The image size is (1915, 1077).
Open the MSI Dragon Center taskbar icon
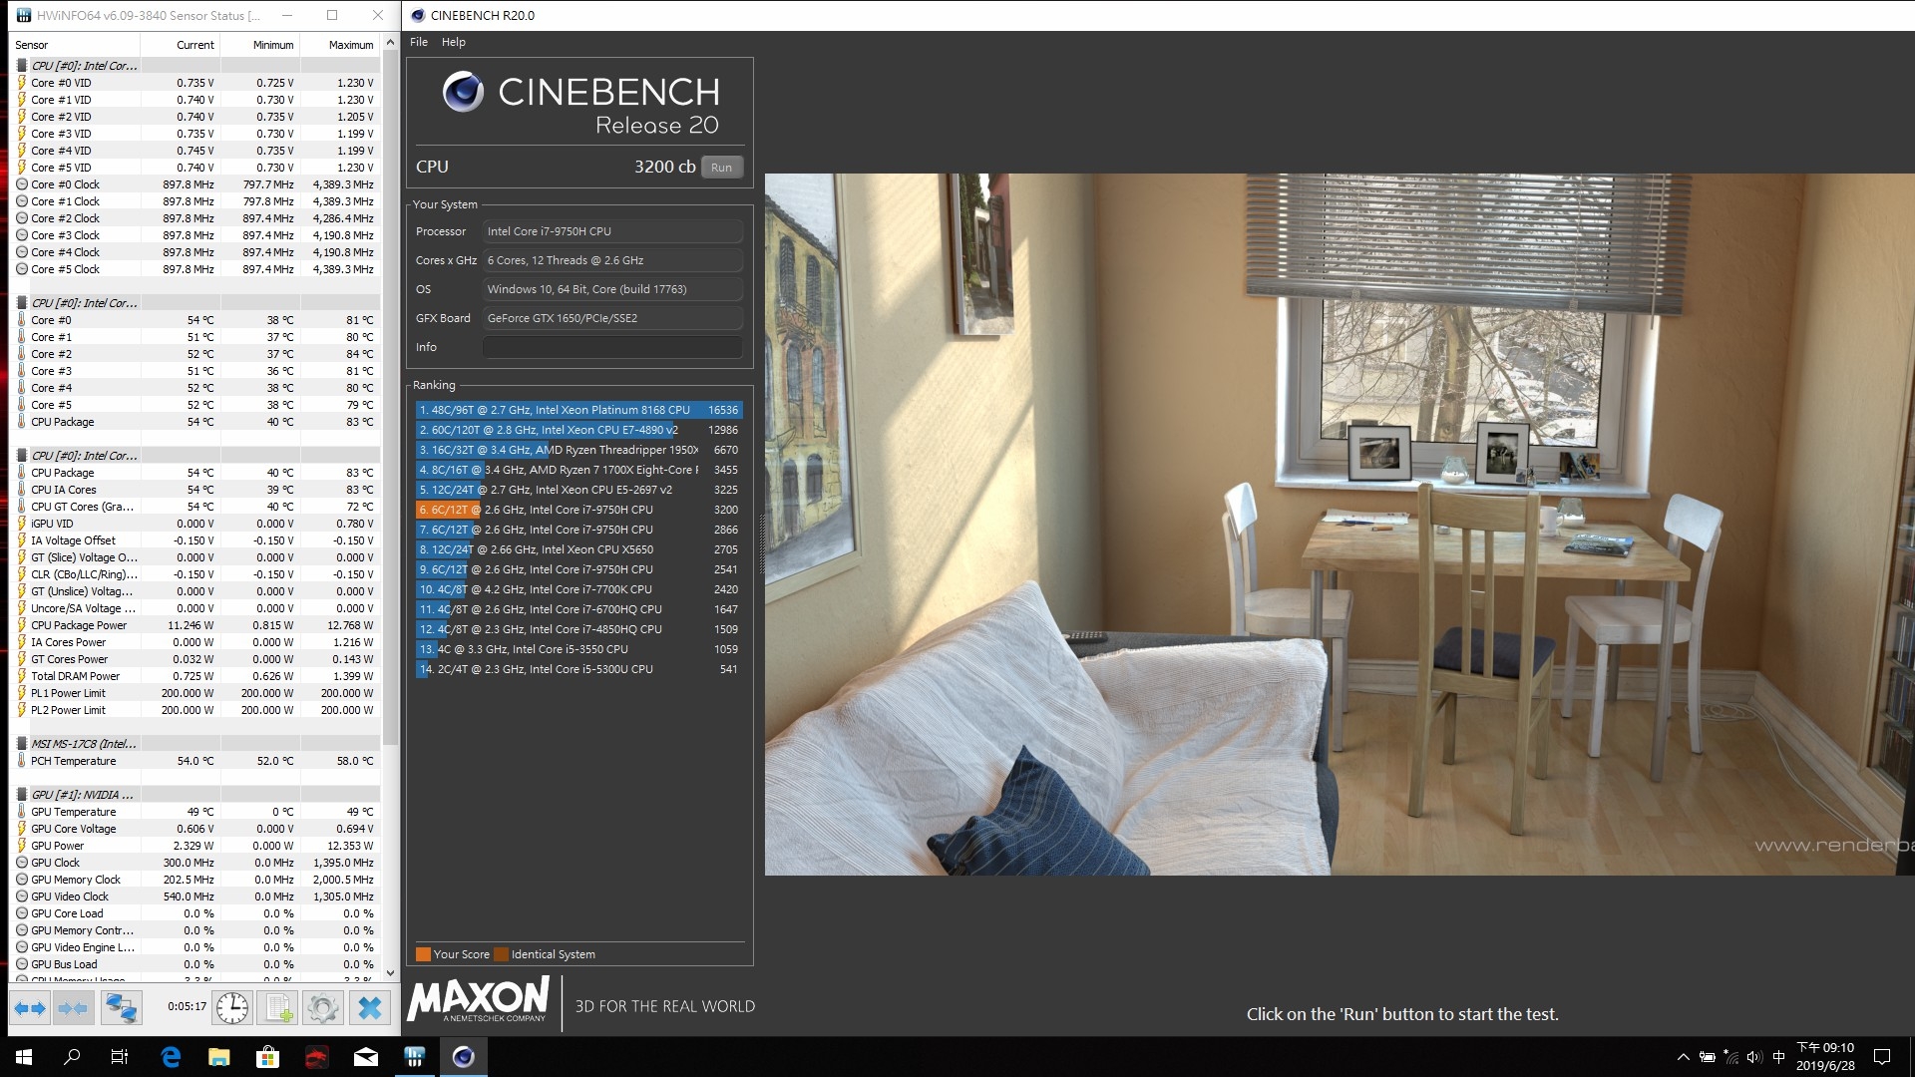(x=316, y=1057)
